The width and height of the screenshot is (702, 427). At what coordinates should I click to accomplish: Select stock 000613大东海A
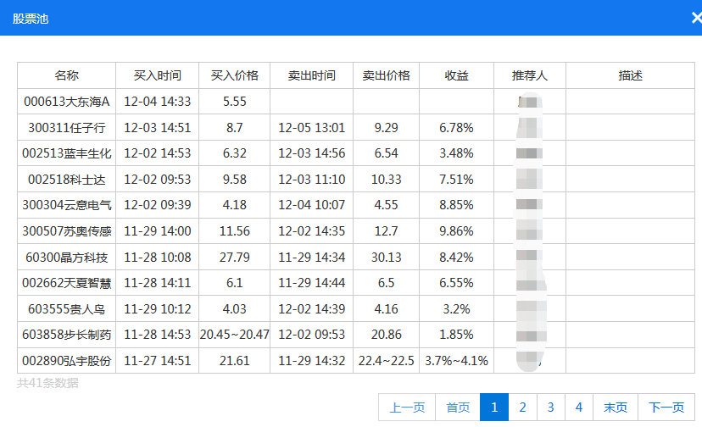click(67, 102)
